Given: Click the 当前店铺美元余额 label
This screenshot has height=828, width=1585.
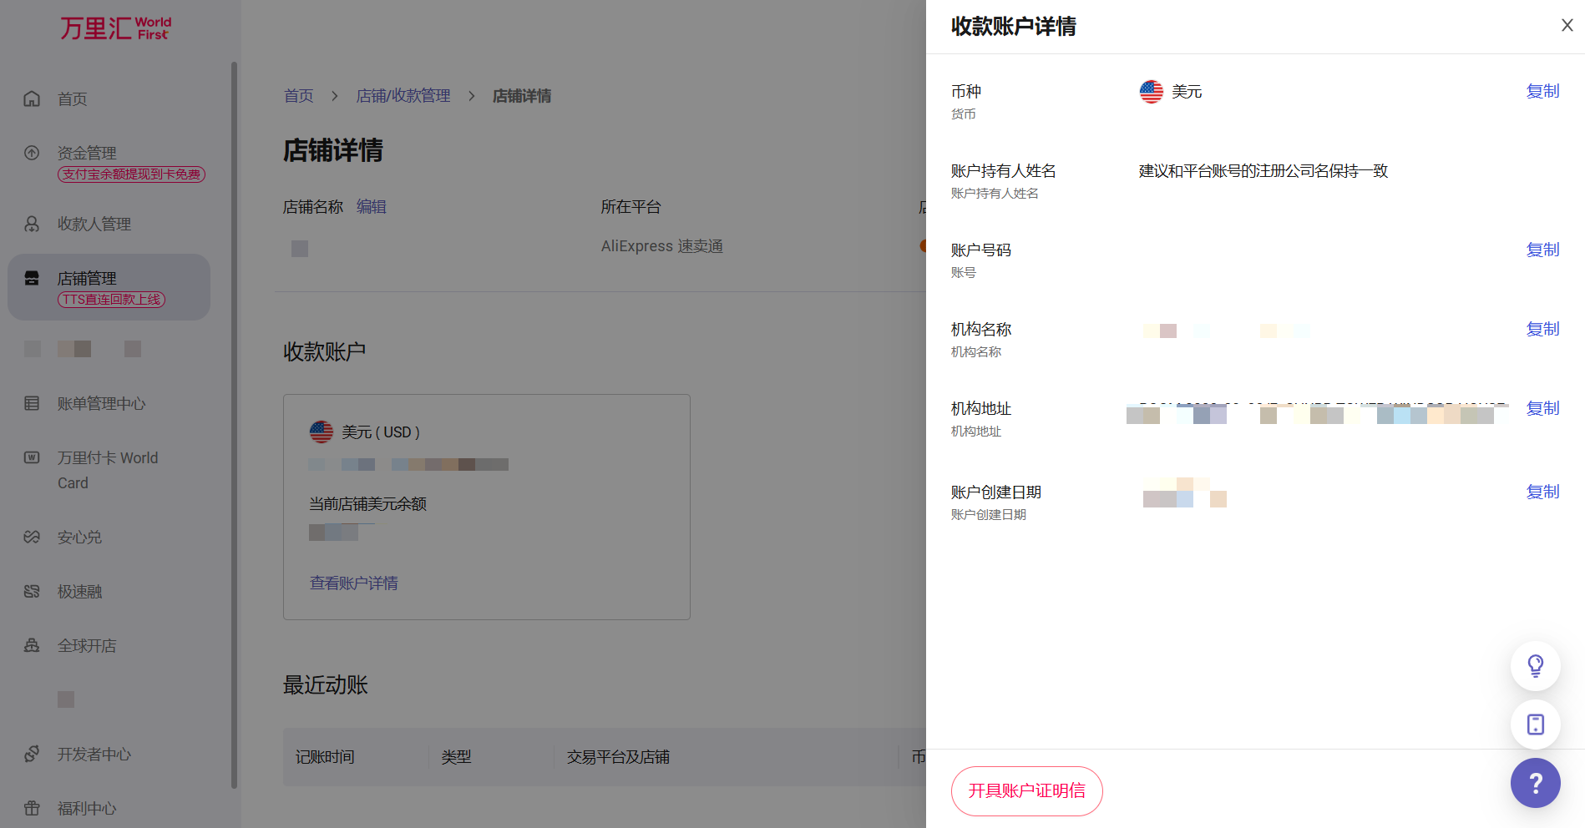Looking at the screenshot, I should (367, 503).
